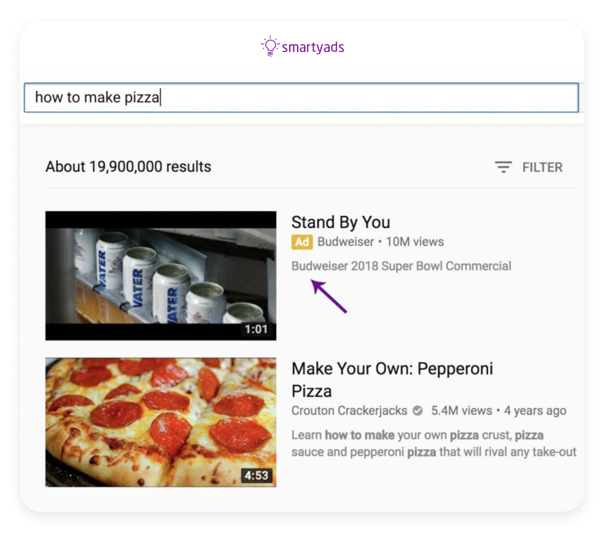Click the pepperoni pizza thumbnail
This screenshot has height=533, width=604.
point(160,421)
